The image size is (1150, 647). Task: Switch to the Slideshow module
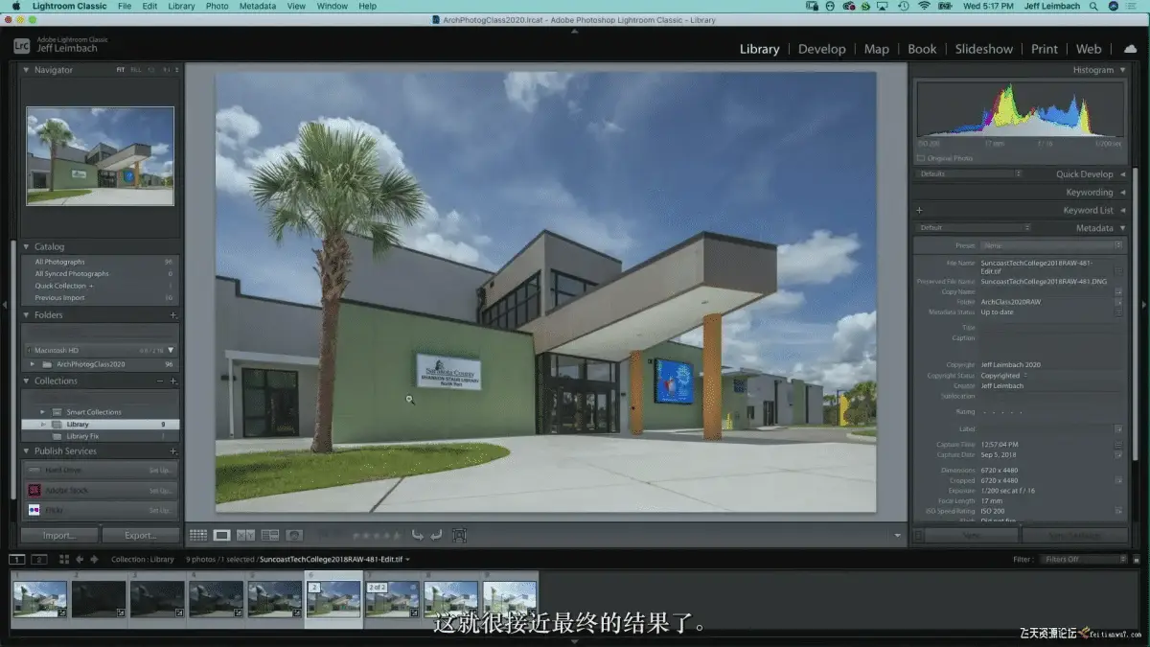(983, 49)
